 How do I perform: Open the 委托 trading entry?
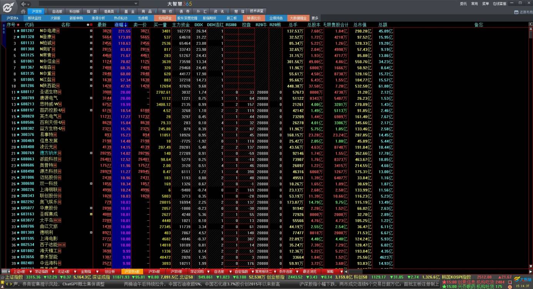pyautogui.click(x=463, y=3)
